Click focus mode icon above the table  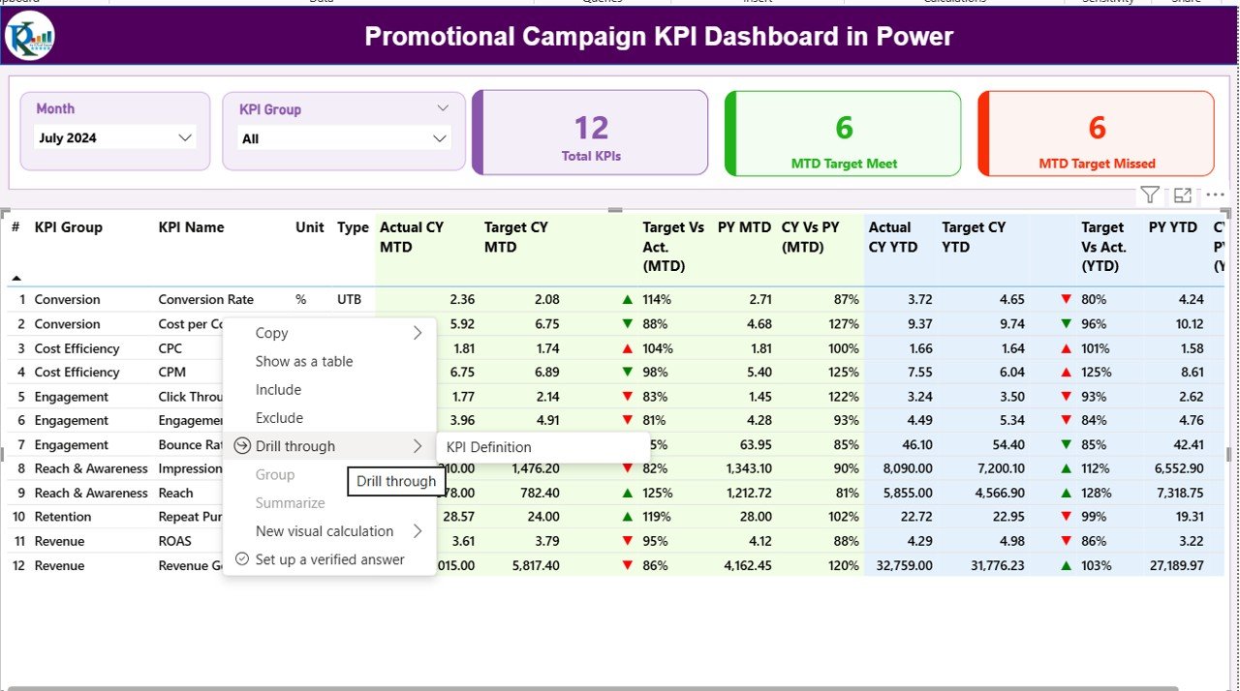1182,194
